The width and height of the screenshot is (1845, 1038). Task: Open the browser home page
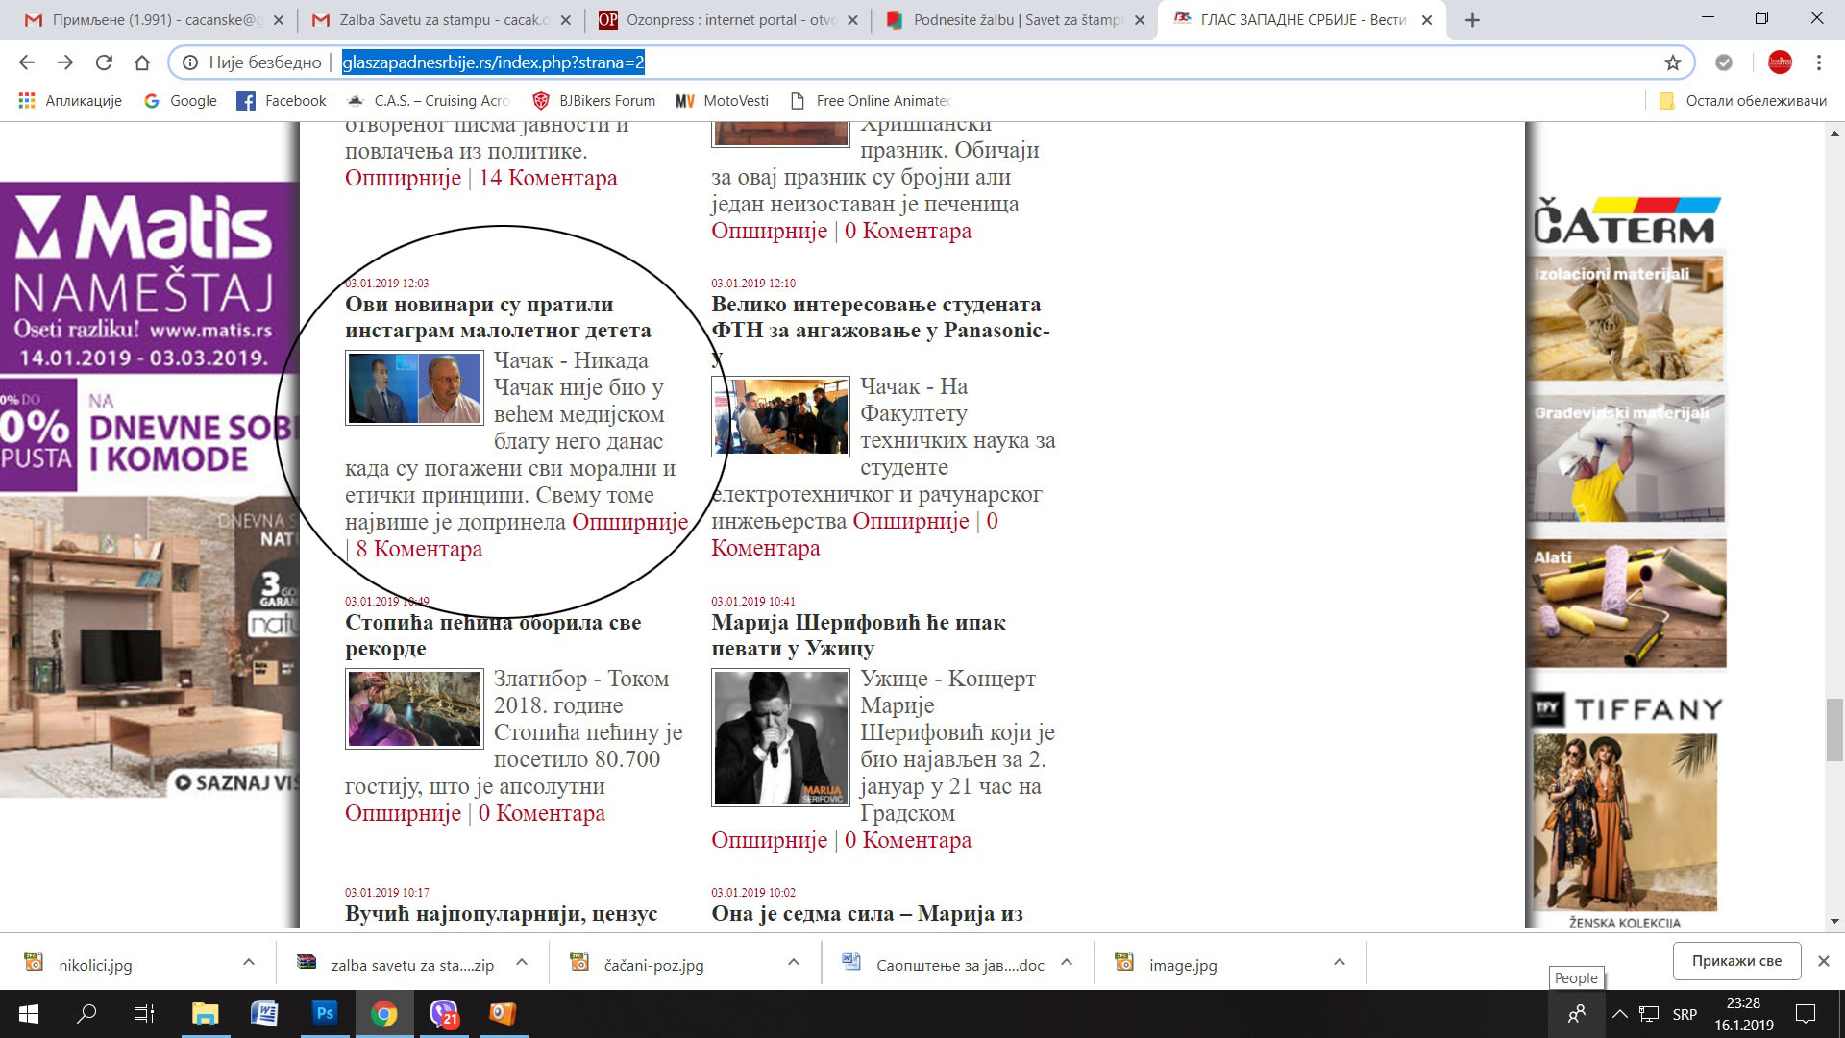[x=142, y=62]
